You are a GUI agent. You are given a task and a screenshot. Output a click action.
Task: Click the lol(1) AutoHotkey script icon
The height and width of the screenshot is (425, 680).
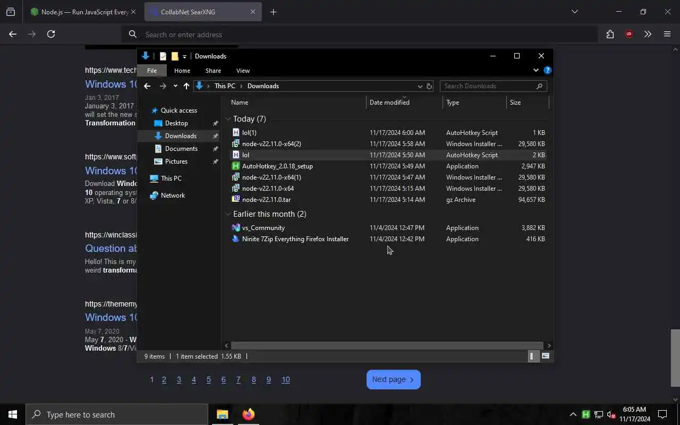click(236, 132)
